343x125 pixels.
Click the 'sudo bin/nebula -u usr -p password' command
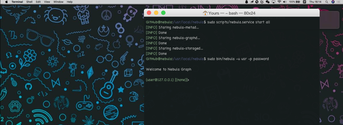coord(238,59)
